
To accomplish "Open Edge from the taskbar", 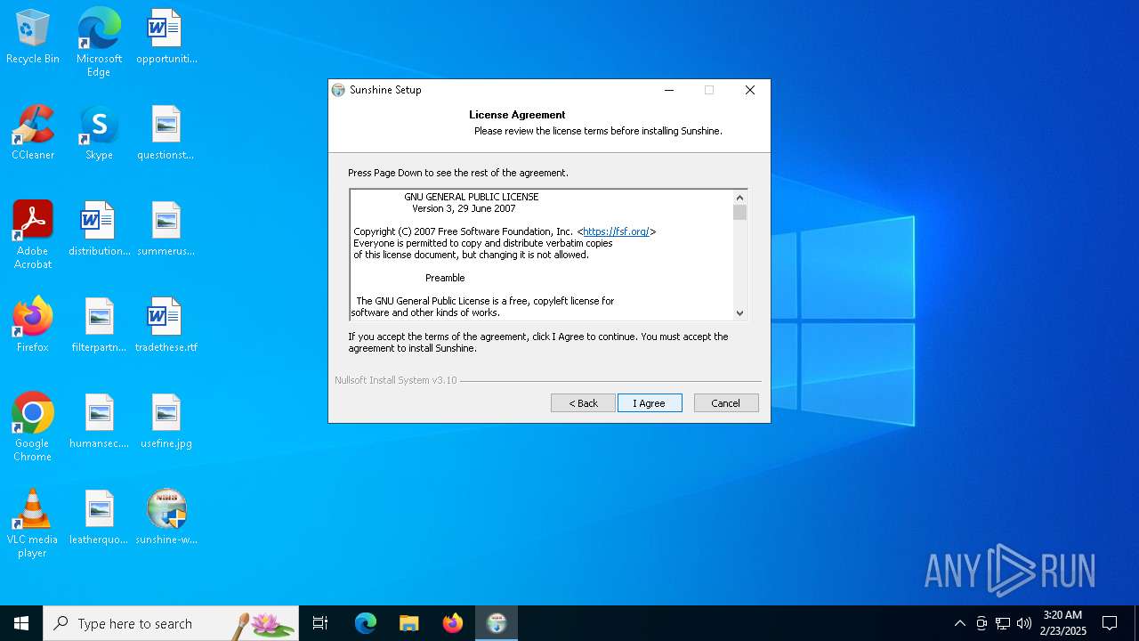I will [366, 623].
